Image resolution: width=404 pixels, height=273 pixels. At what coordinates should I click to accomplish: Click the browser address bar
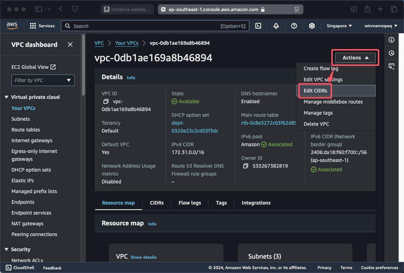[230, 10]
